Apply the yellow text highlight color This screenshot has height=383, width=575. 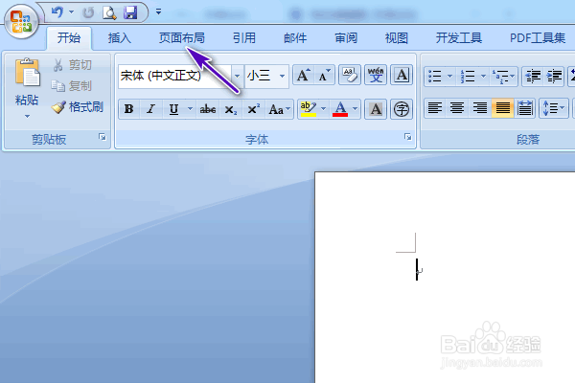tap(309, 109)
